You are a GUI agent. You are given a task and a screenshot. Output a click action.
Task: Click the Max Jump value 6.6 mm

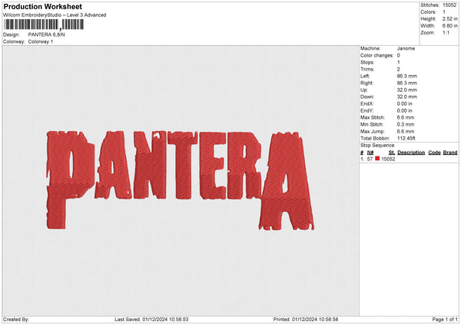406,131
